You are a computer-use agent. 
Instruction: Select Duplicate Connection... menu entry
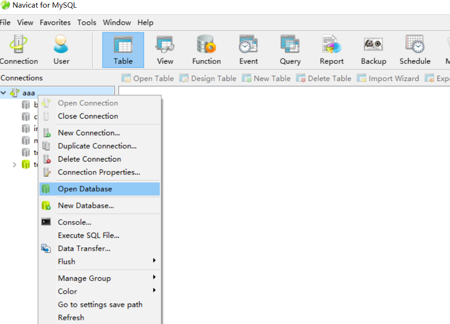pyautogui.click(x=100, y=146)
